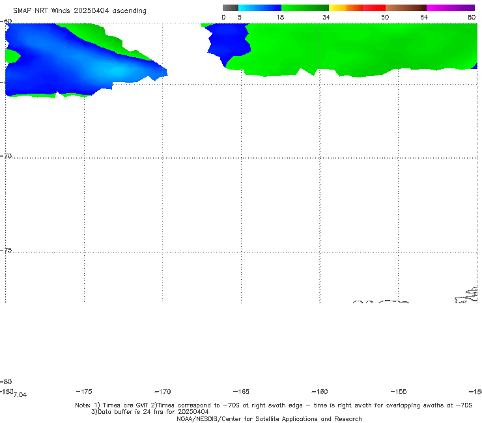The width and height of the screenshot is (482, 423).
Task: Click the red section of the color bar
Action: pos(374,8)
